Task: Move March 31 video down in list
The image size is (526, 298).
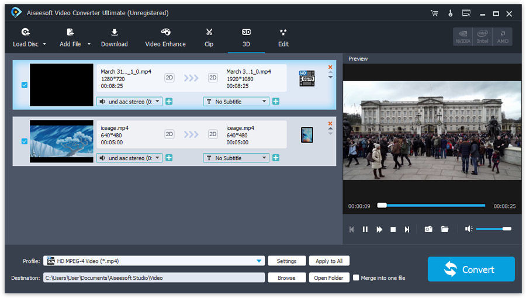Action: [330, 78]
